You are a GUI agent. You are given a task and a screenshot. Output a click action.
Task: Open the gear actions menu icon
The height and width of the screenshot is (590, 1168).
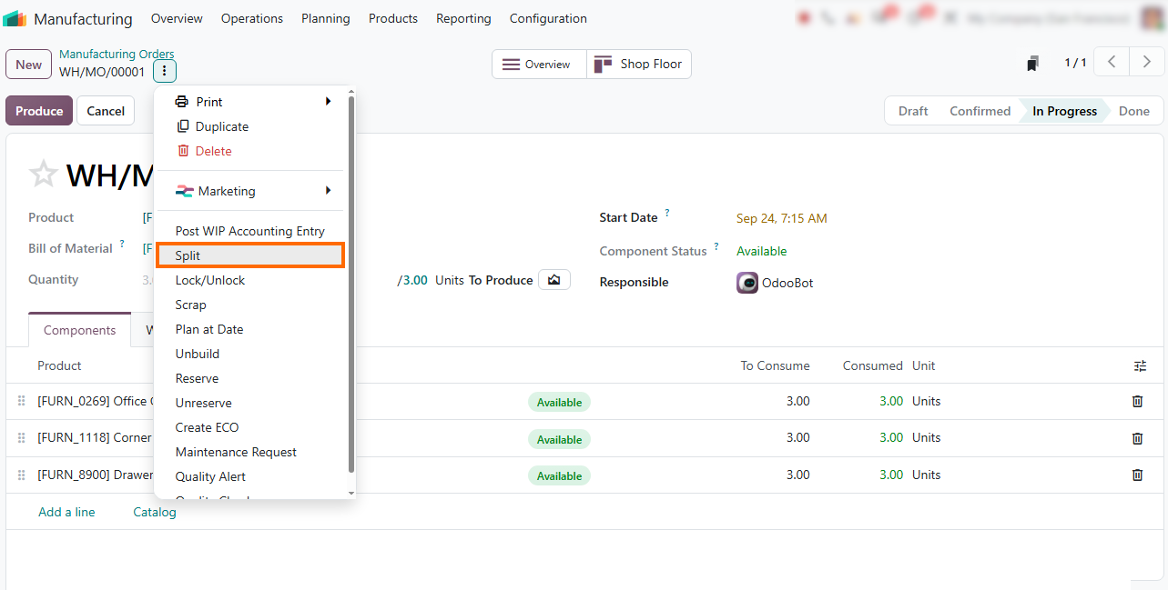[164, 71]
